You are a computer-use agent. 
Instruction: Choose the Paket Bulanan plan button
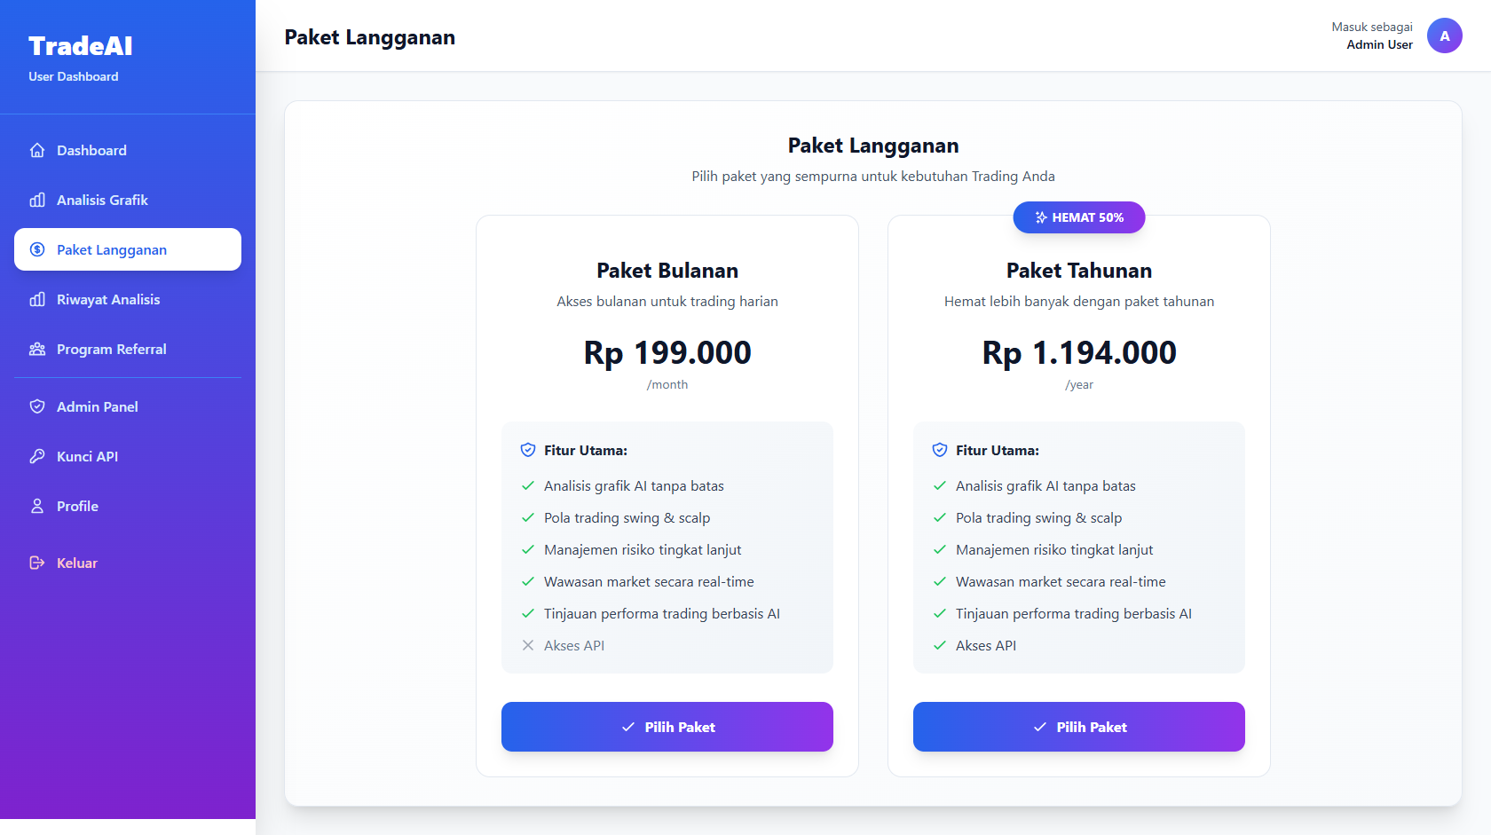(x=667, y=727)
